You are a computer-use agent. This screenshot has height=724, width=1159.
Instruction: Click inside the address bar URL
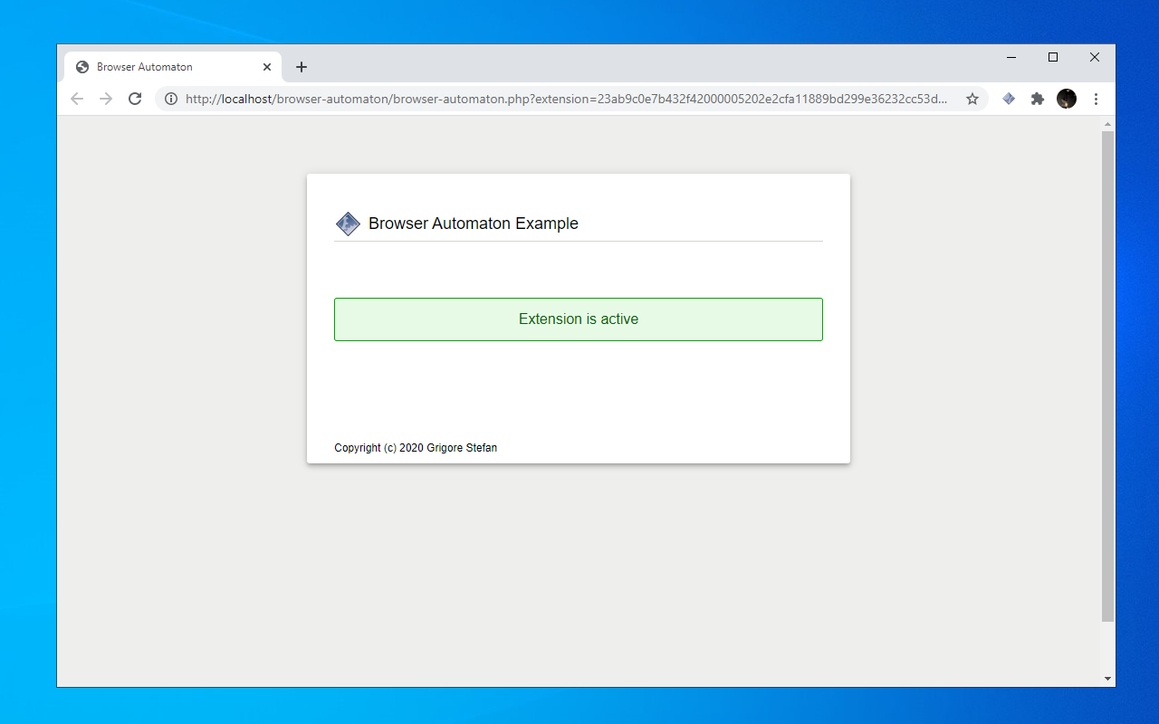click(x=543, y=99)
